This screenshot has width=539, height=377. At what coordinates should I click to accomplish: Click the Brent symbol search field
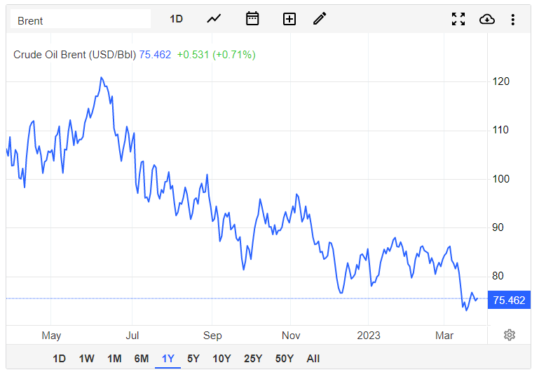(x=81, y=20)
